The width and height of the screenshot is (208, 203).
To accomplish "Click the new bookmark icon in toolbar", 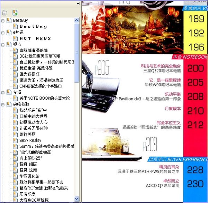I will coord(15,13).
